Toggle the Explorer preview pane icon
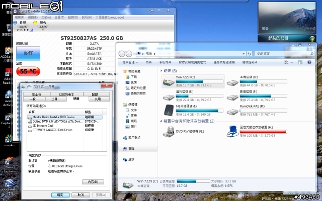 [300, 62]
